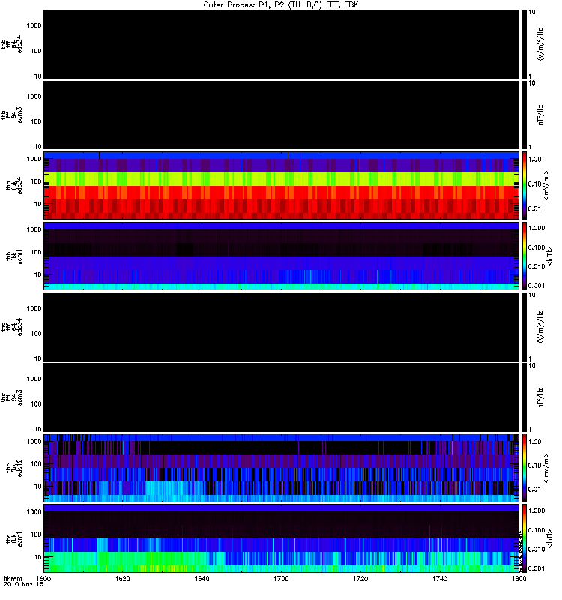Click the 1600 time axis label
The height and width of the screenshot is (600, 562).
tap(43, 578)
